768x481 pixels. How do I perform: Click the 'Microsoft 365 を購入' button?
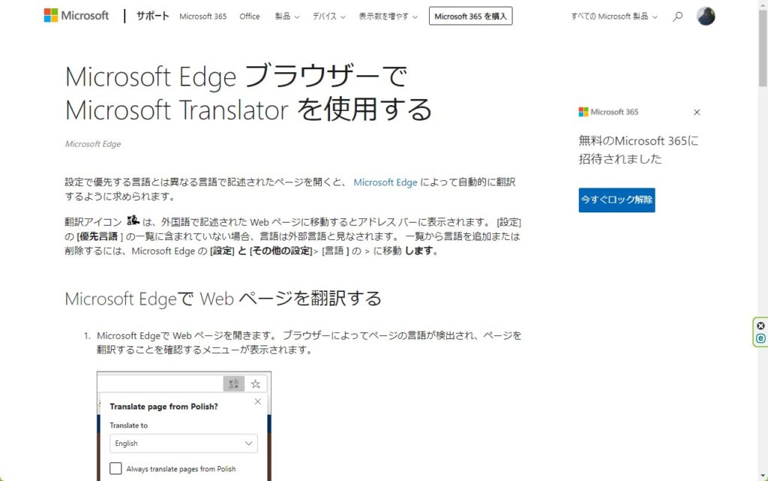pyautogui.click(x=470, y=16)
